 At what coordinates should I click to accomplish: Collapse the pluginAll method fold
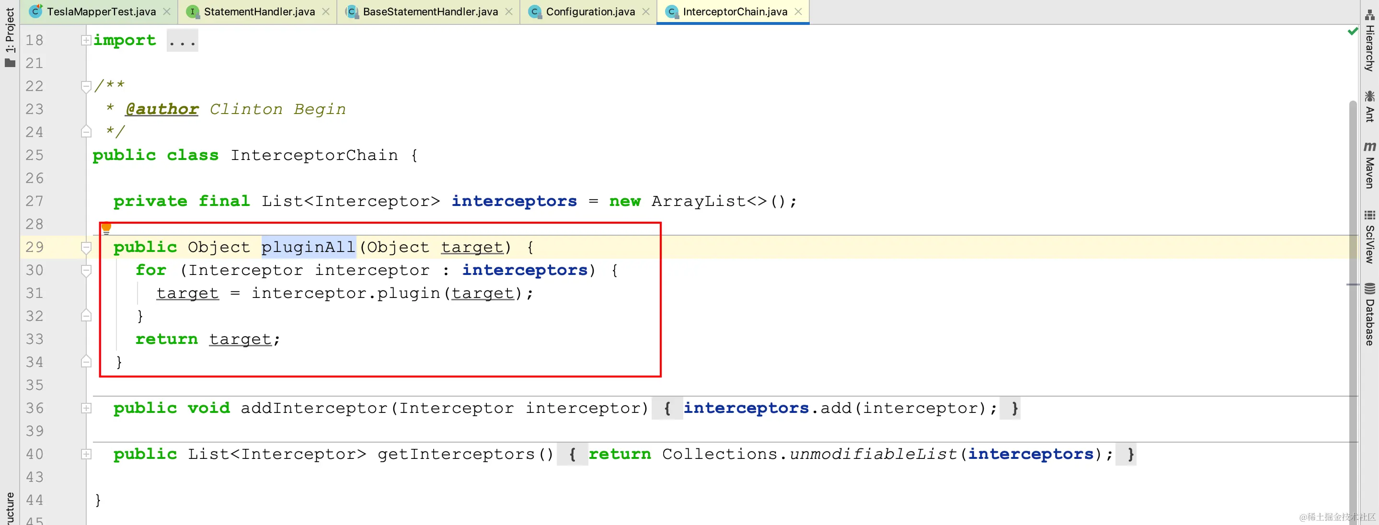(x=86, y=247)
